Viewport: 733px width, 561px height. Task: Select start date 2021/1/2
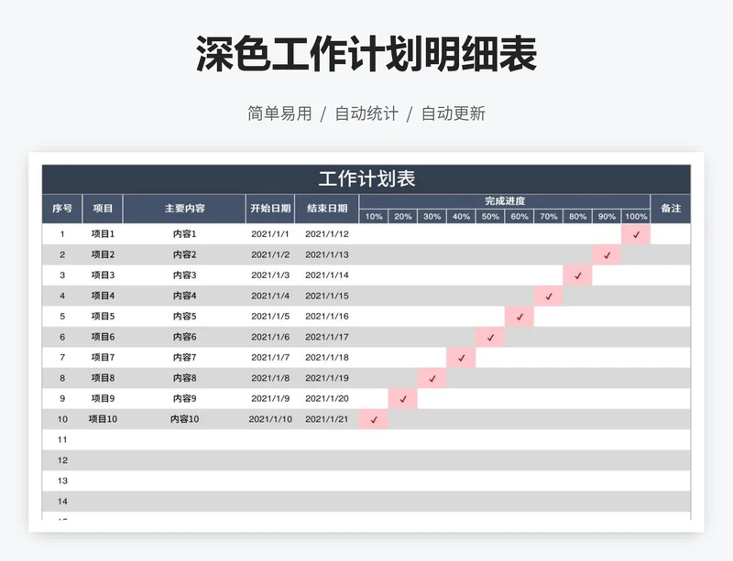(270, 254)
